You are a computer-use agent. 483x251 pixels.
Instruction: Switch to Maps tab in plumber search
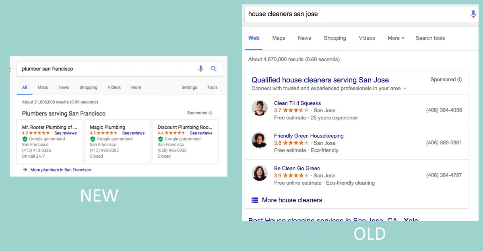(x=43, y=87)
